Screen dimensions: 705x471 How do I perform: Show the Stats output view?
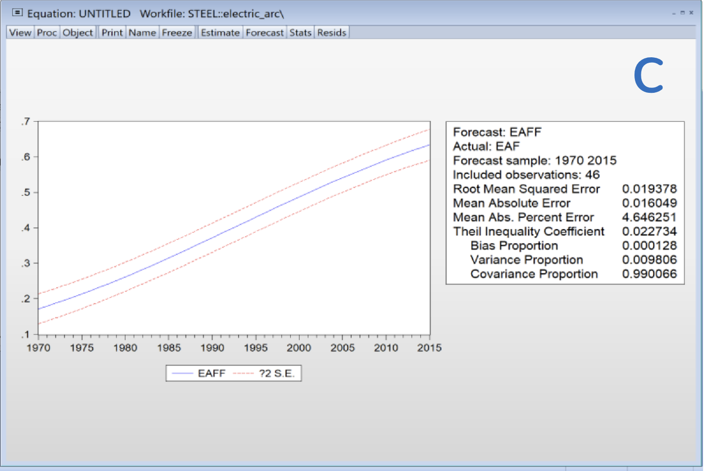click(x=300, y=33)
